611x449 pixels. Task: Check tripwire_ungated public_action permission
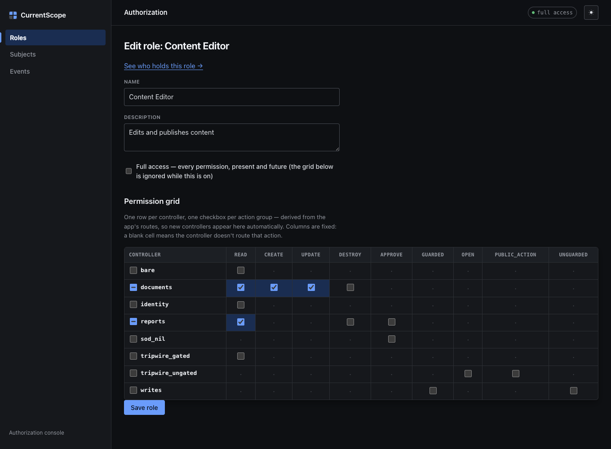click(x=516, y=374)
